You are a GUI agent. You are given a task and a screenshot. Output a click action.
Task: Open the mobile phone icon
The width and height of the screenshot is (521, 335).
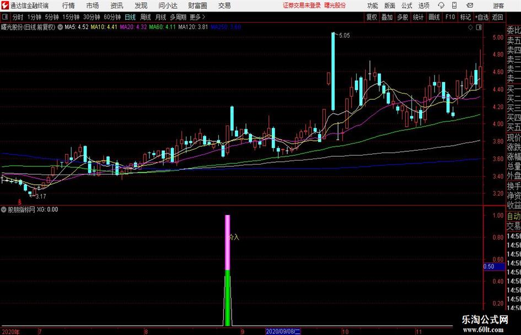(x=454, y=6)
